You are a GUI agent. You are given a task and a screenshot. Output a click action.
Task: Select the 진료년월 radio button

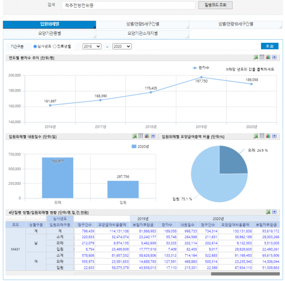click(x=54, y=46)
